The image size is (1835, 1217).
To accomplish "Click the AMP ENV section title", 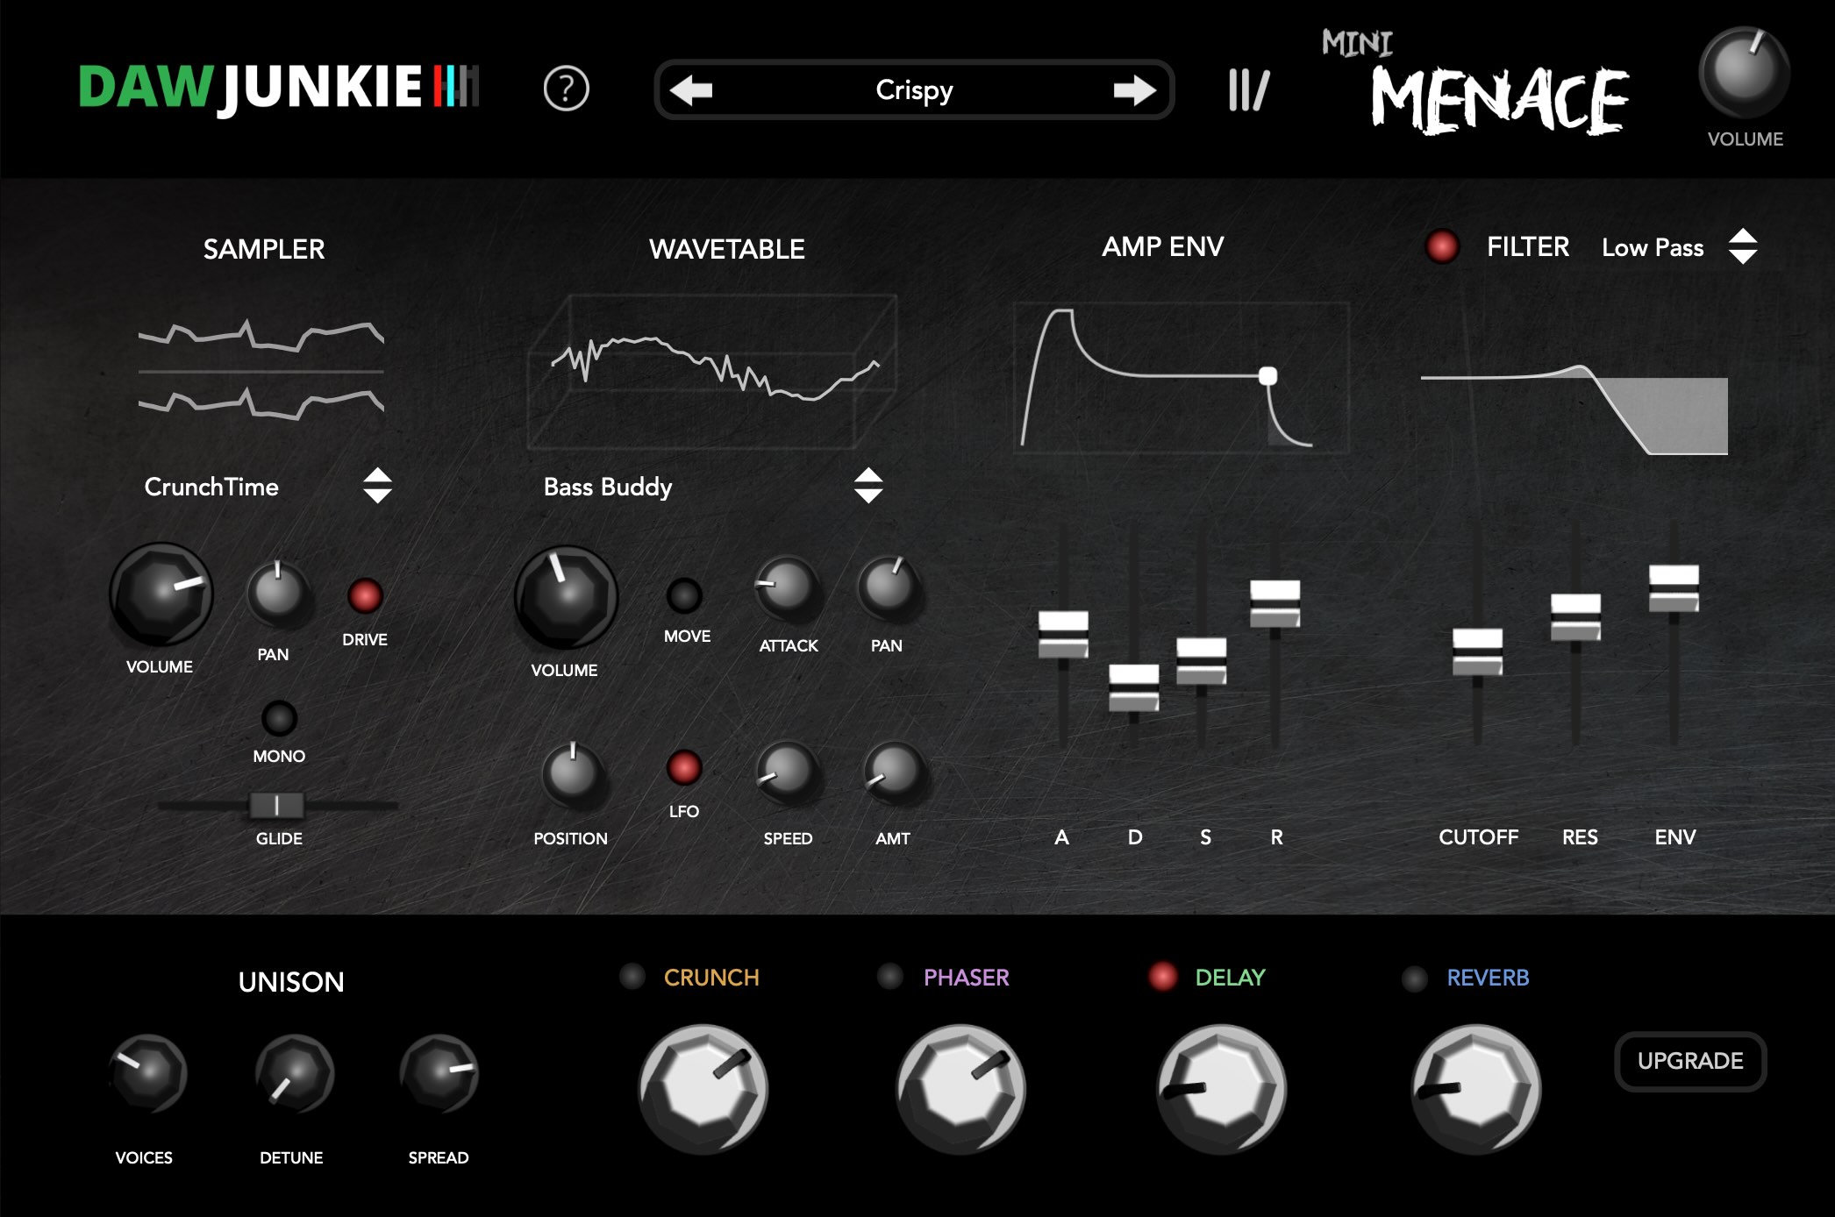I will (x=1163, y=246).
